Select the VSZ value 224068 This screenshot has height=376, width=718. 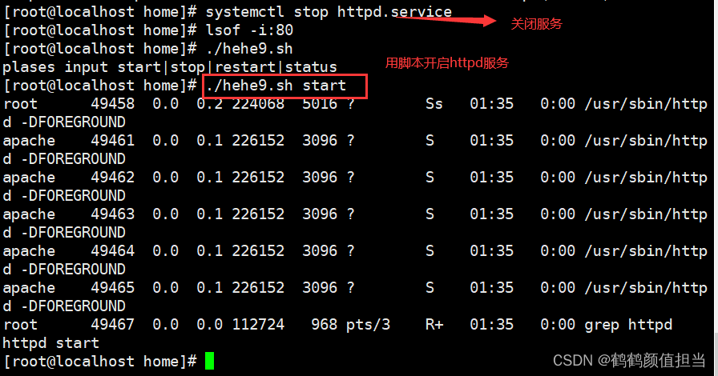pos(258,104)
